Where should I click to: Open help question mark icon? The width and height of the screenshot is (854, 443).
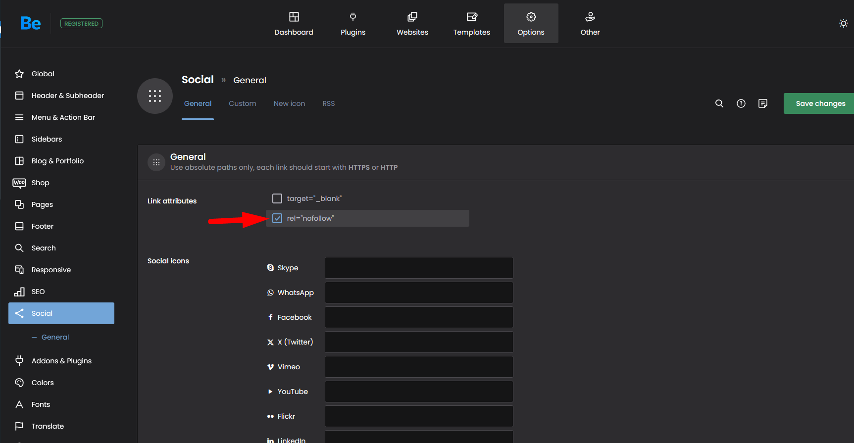[741, 103]
